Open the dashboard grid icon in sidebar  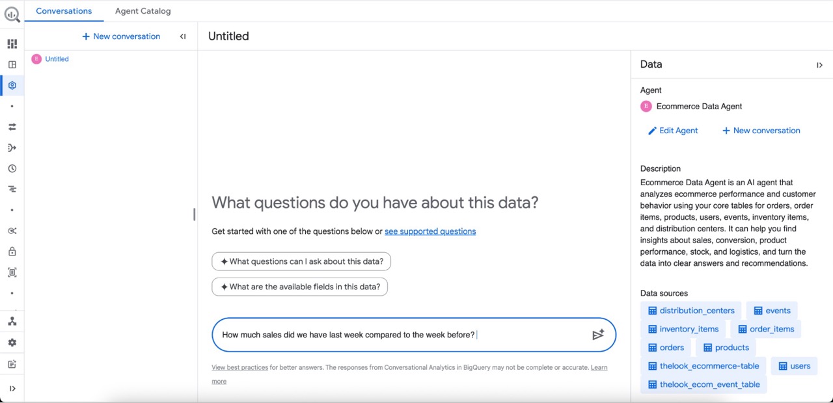[x=12, y=44]
